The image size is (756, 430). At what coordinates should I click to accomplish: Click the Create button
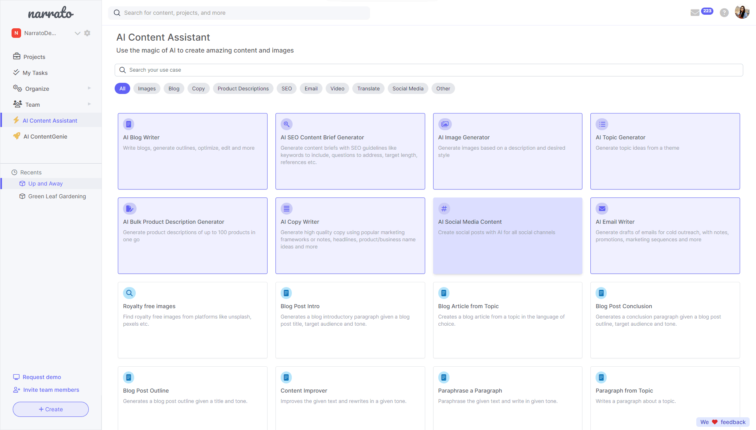51,409
